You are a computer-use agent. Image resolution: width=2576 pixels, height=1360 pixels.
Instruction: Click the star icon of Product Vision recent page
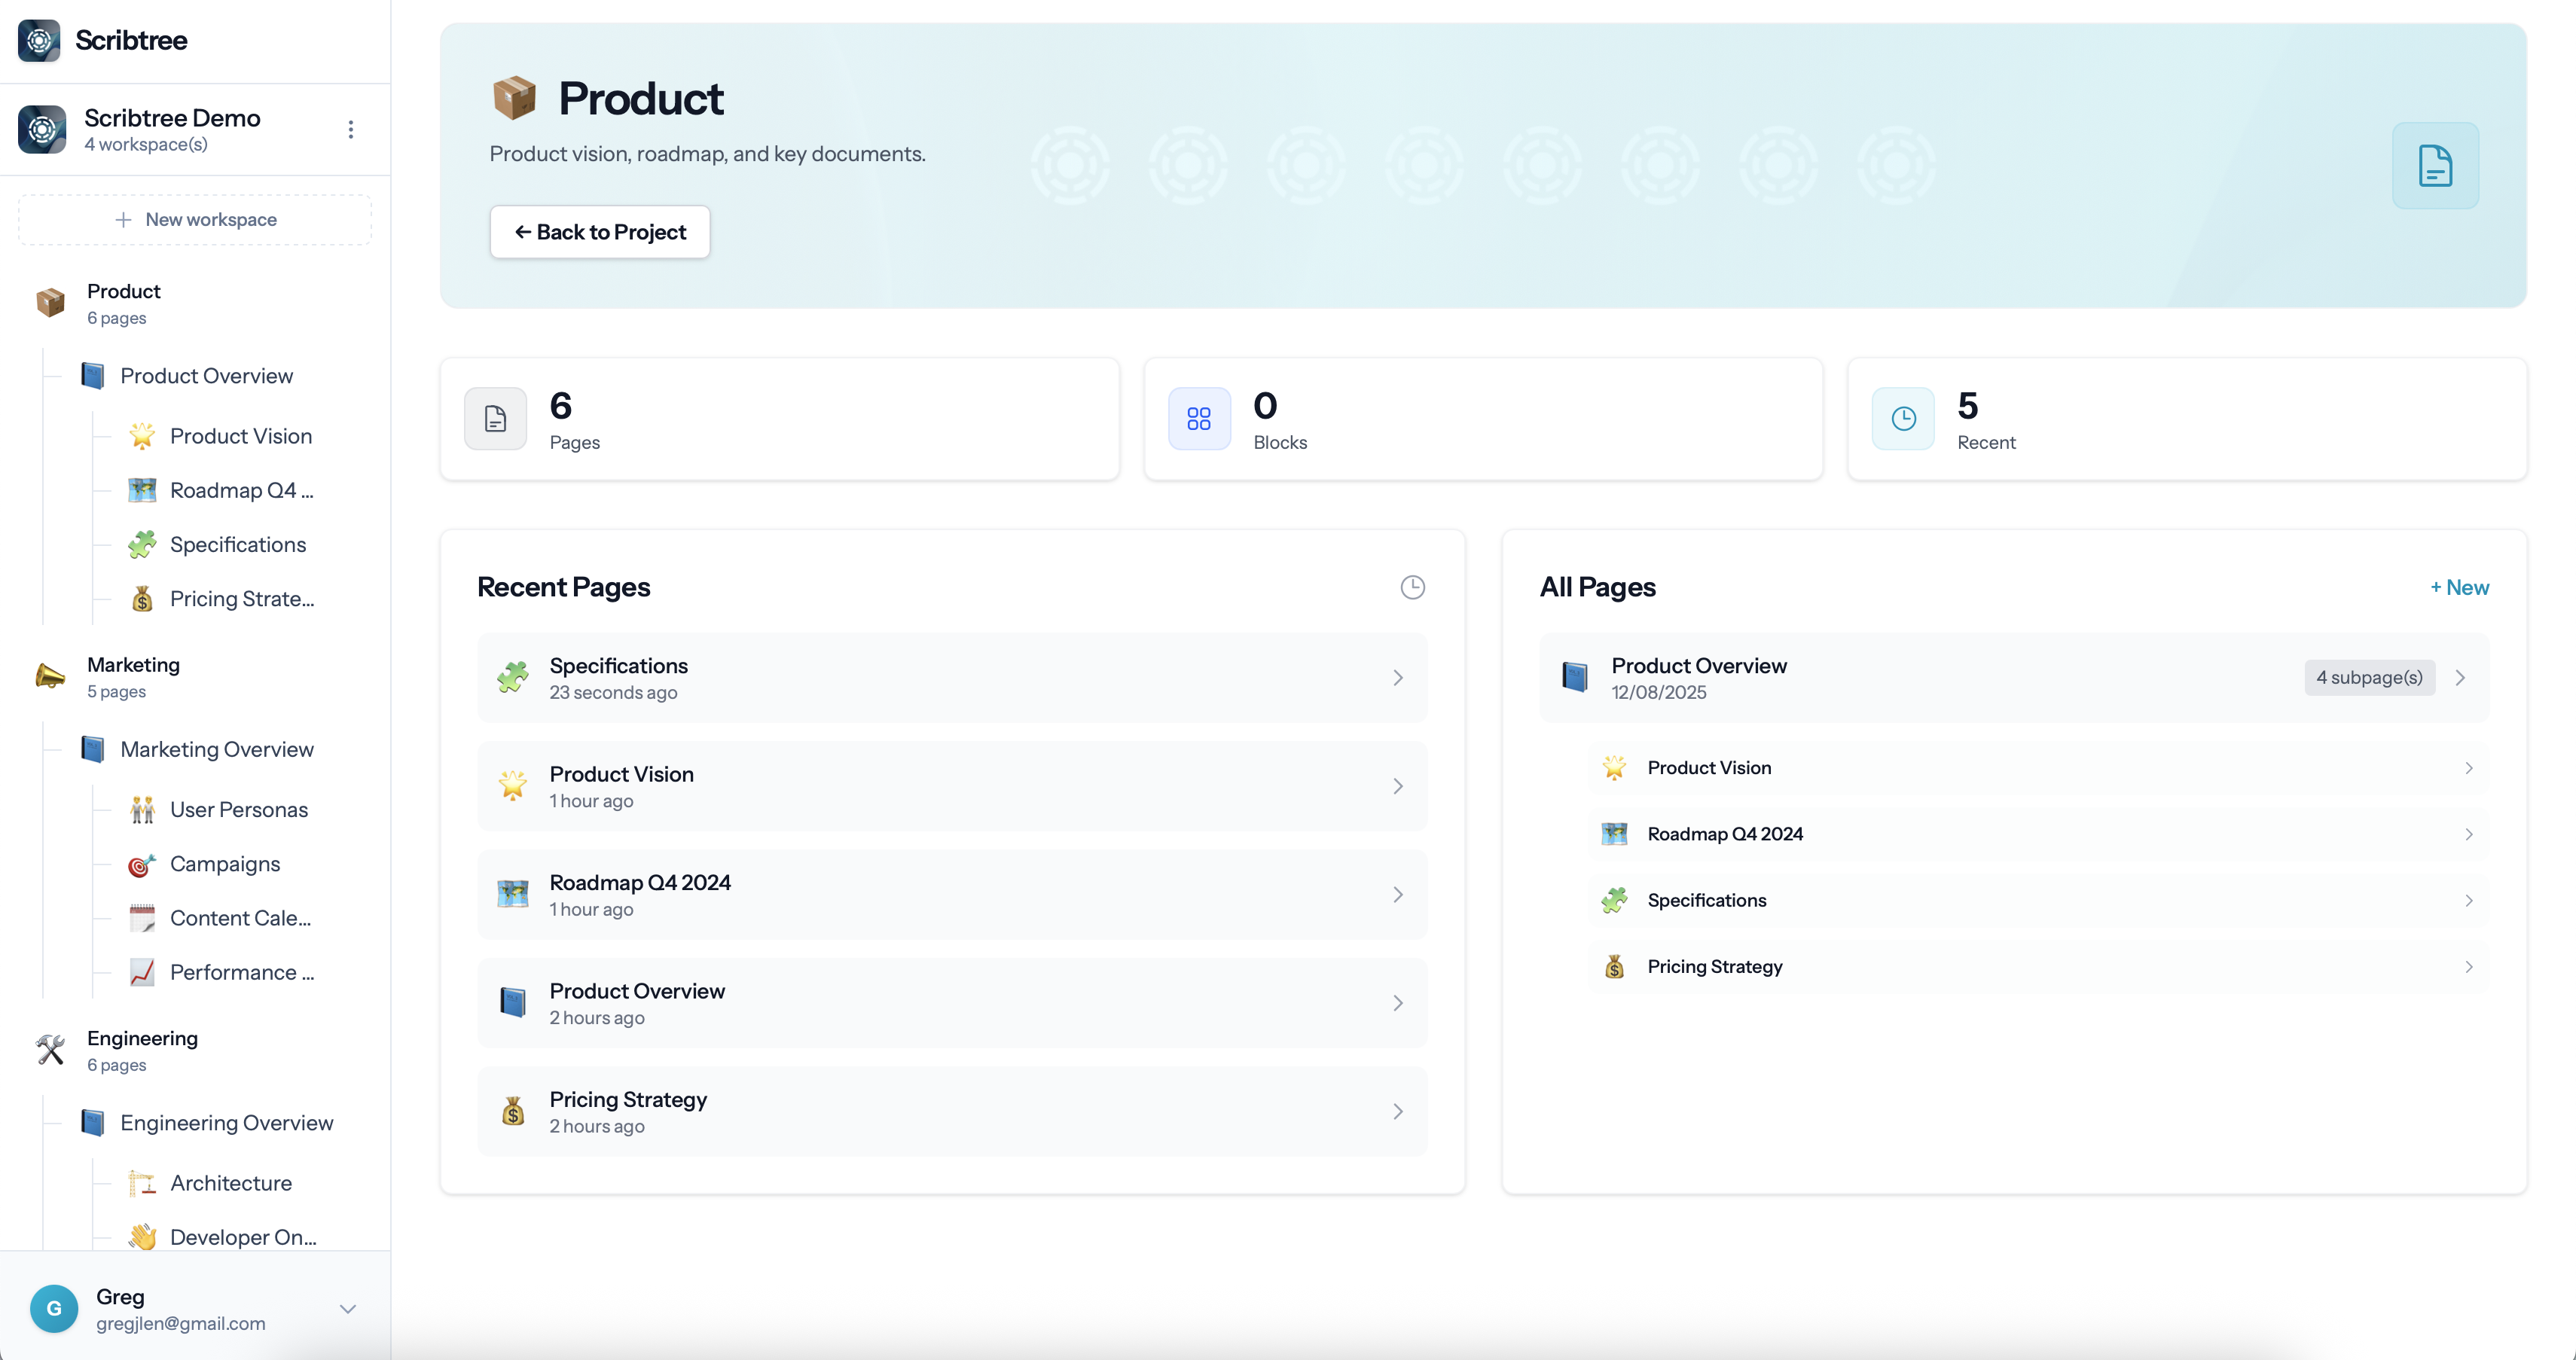tap(513, 786)
